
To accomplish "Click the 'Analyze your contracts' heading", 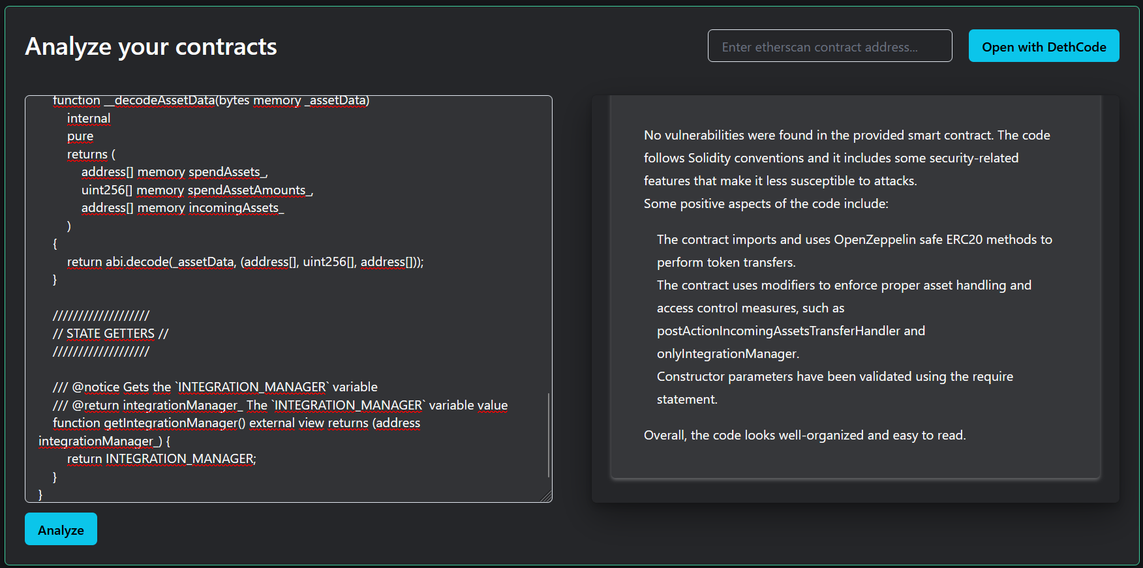I will tap(151, 46).
